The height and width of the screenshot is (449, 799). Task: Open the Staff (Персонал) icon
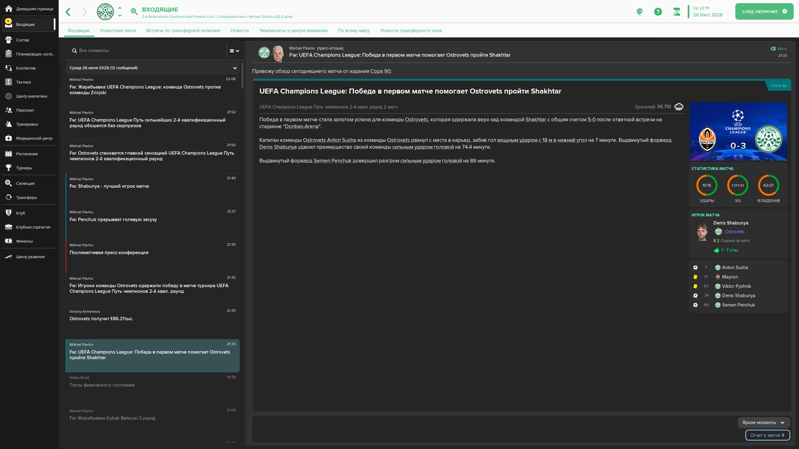click(x=9, y=110)
